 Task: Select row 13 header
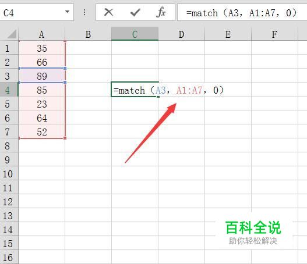[9, 215]
